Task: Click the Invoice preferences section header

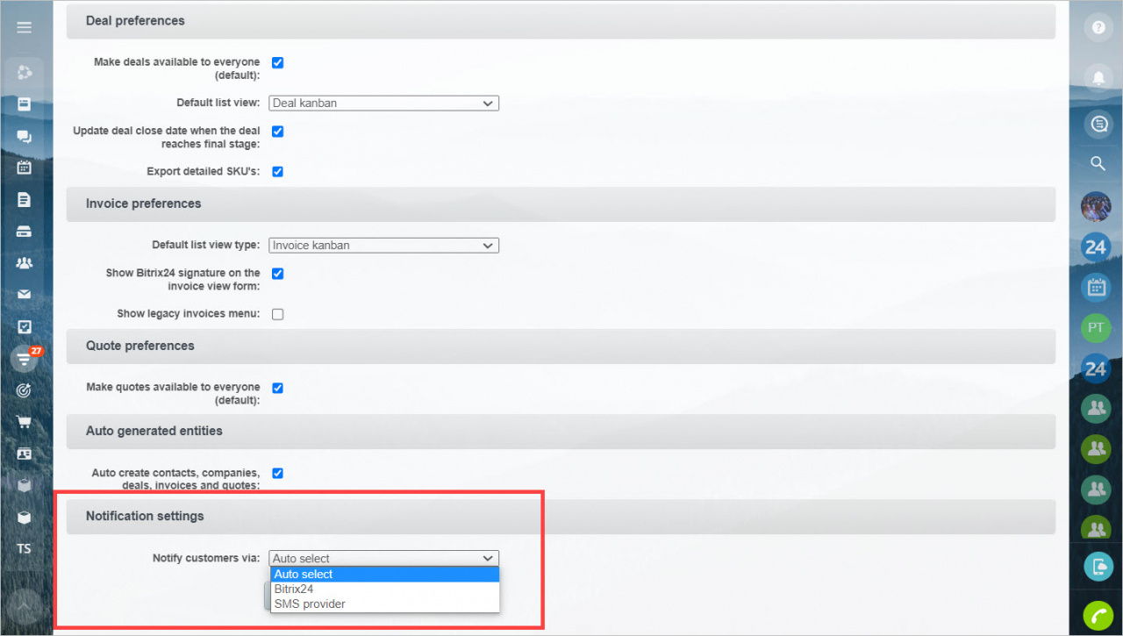Action: 561,204
